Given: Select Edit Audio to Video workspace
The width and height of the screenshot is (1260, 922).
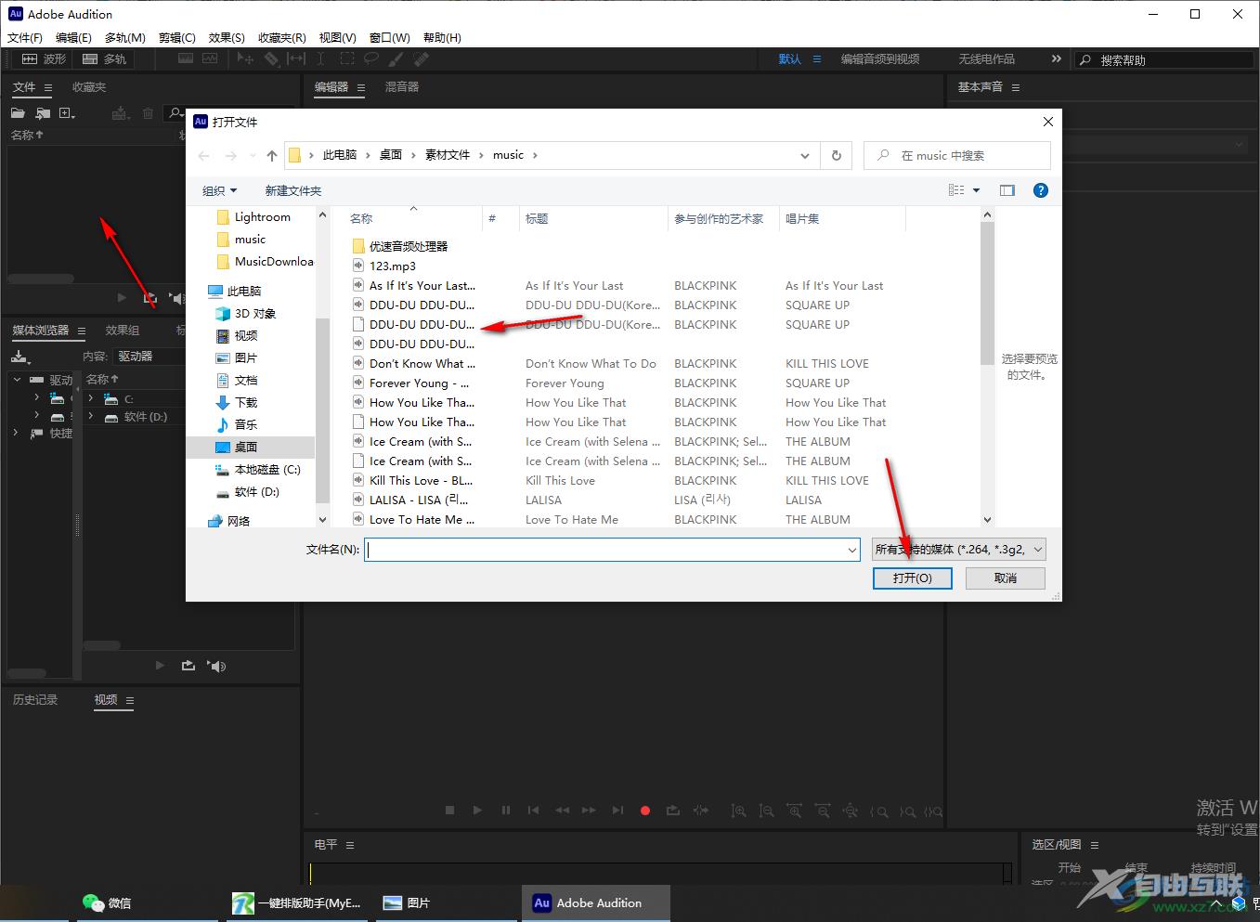Looking at the screenshot, I should 880,58.
